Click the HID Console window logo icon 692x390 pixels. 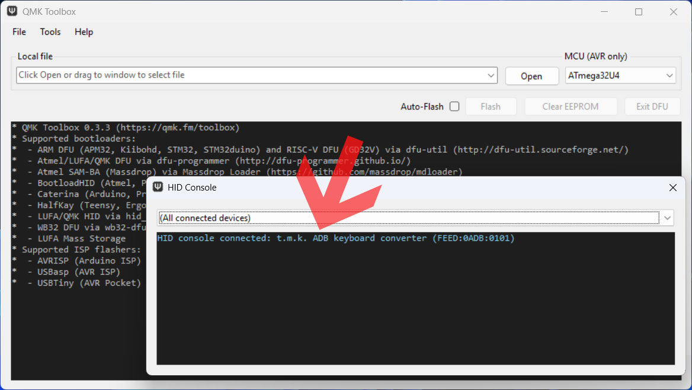pos(158,187)
